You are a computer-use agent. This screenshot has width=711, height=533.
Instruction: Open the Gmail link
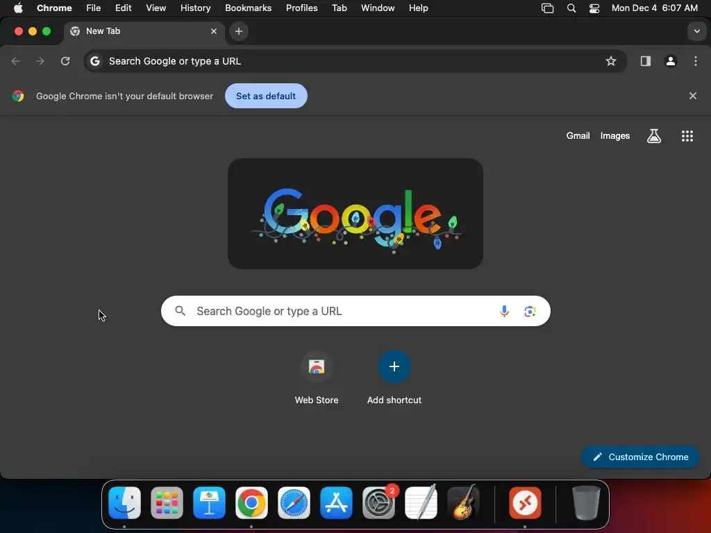[578, 135]
